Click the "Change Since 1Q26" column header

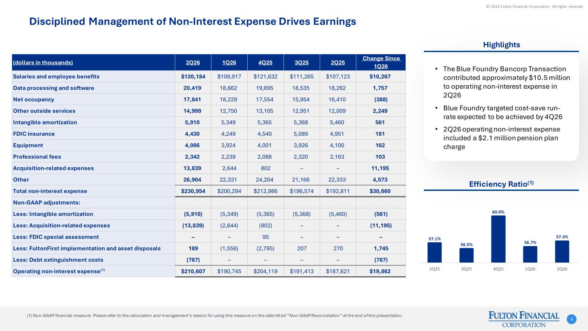[381, 62]
